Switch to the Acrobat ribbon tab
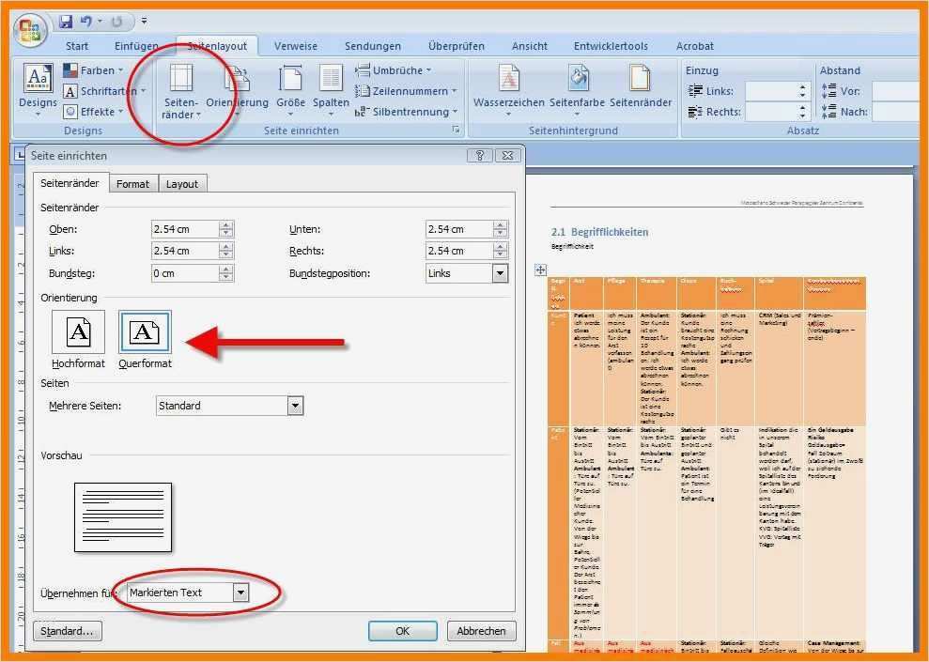 (695, 46)
